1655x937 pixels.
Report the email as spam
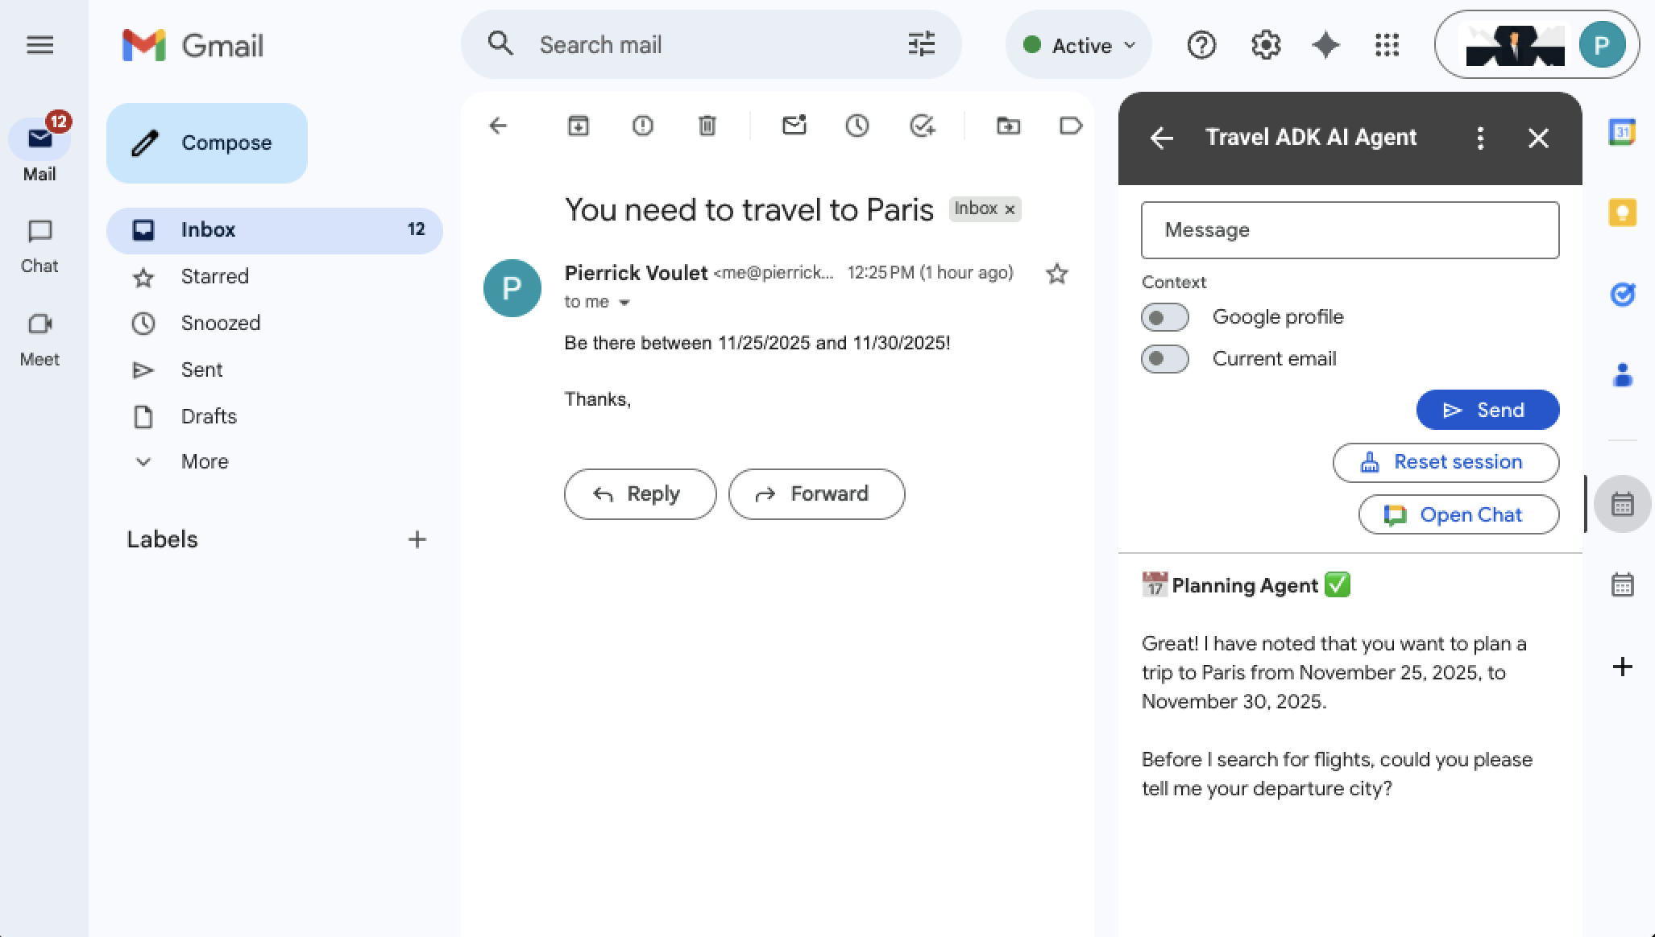(642, 126)
